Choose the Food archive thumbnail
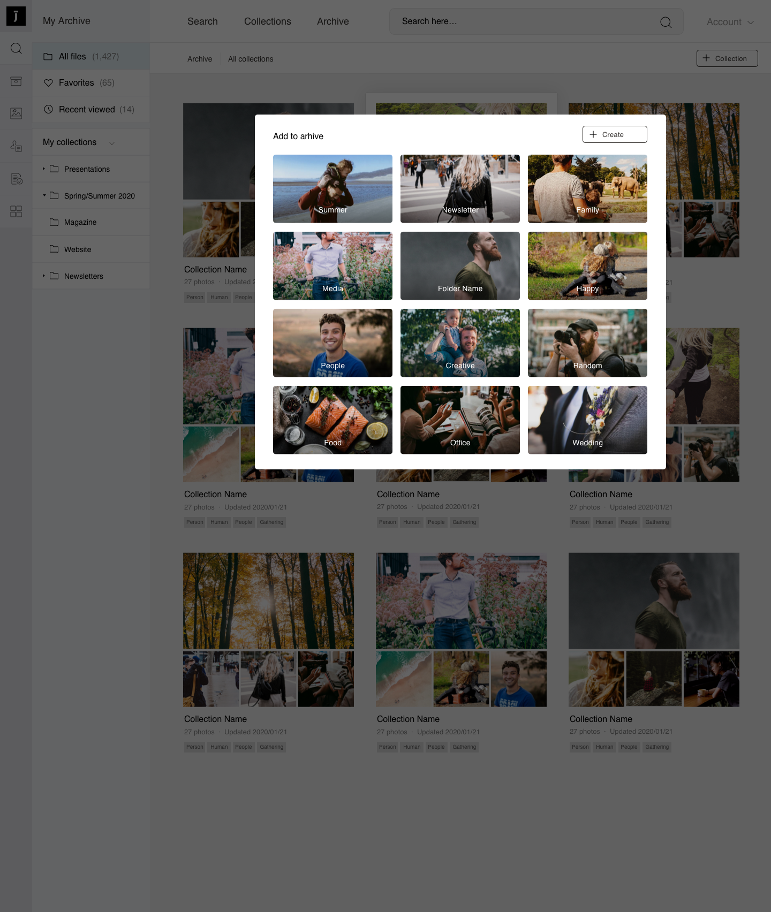This screenshot has height=912, width=771. (332, 420)
